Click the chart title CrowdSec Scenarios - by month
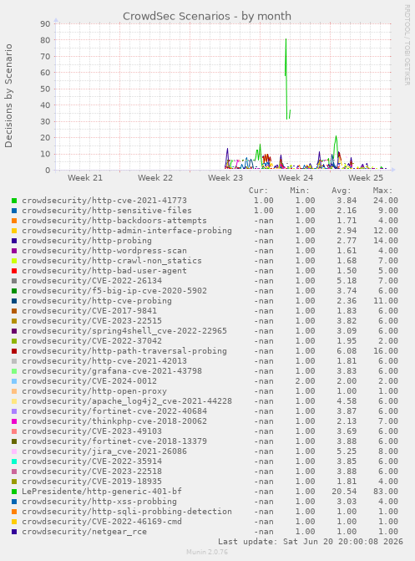Viewport: 415px width, 561px height. click(207, 17)
